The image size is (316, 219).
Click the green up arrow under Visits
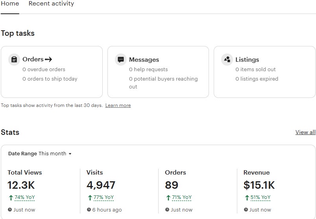pos(90,198)
